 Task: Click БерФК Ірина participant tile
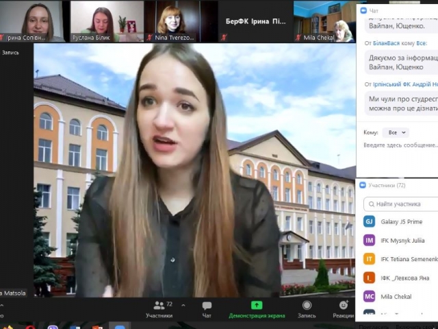(x=255, y=21)
